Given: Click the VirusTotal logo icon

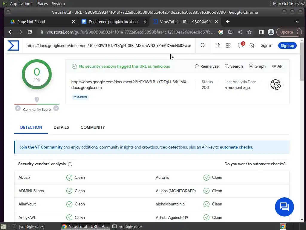Looking at the screenshot, I should [x=13, y=46].
